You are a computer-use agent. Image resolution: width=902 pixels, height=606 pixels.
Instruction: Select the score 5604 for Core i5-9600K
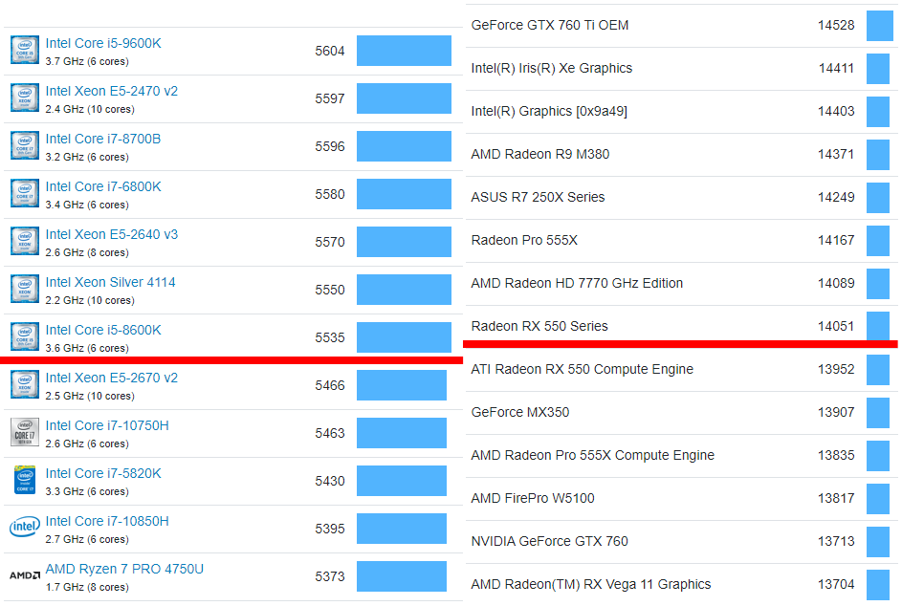(330, 51)
